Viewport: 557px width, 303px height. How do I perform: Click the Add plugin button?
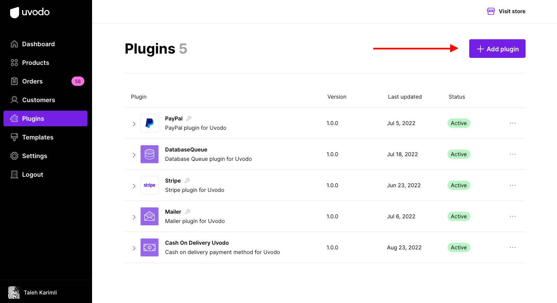pos(497,49)
